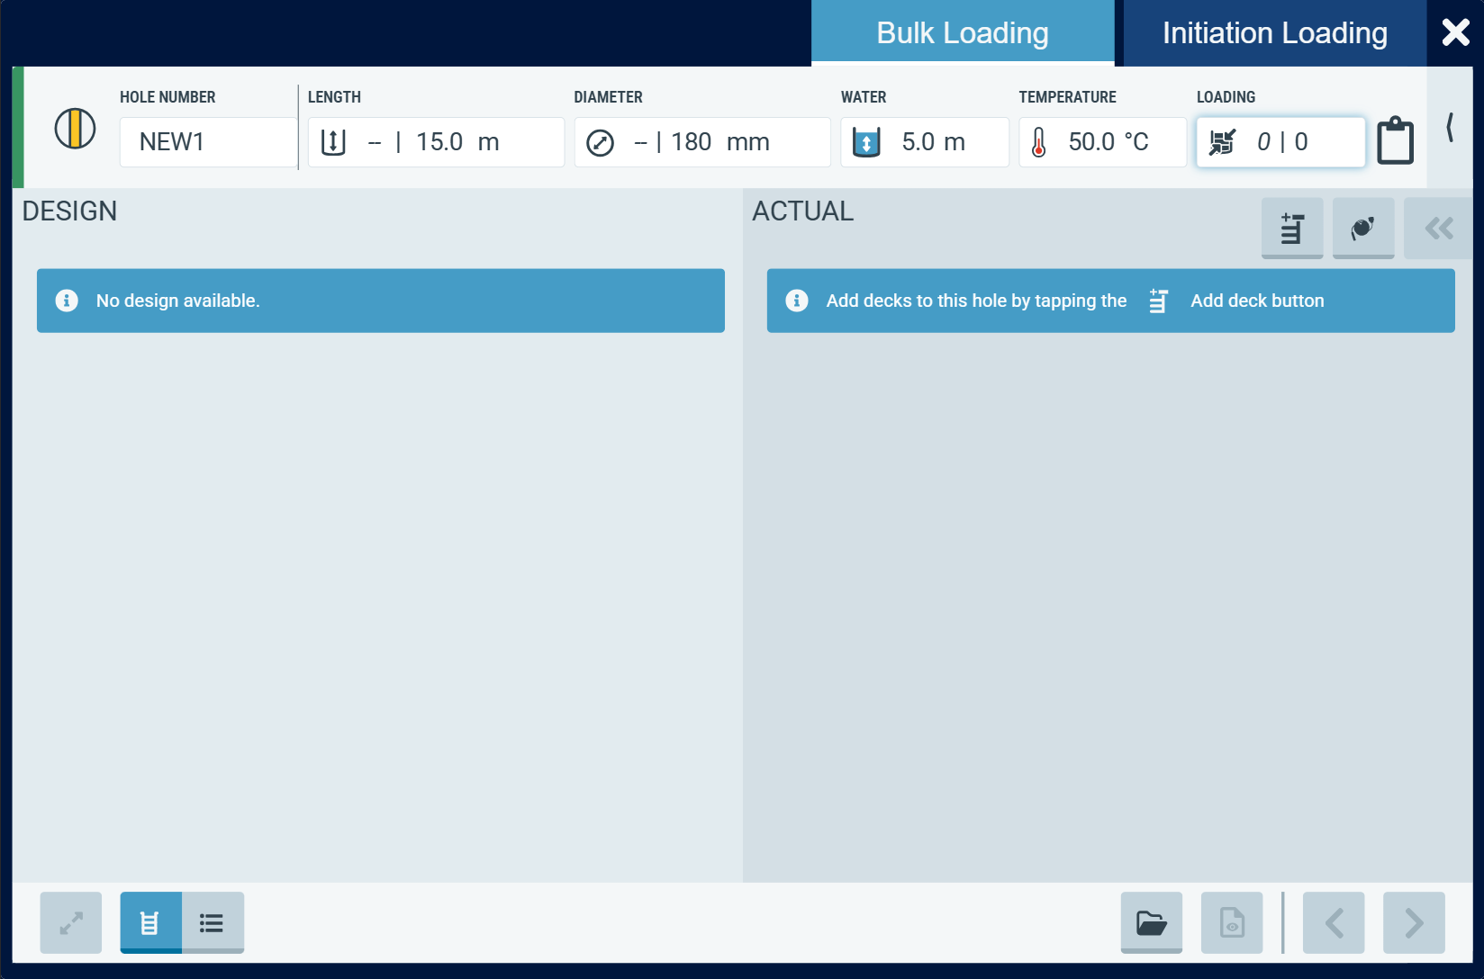Click the thermometer icon

coord(1039,142)
